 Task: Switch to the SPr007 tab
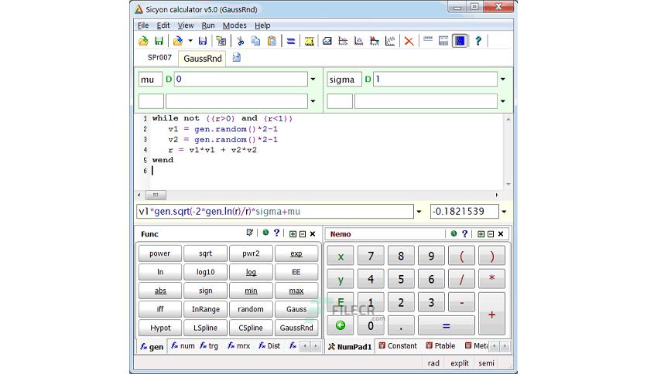[x=159, y=57]
